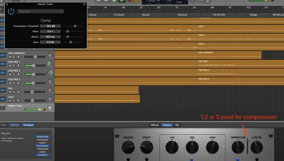
Task: Solo the VOX HARMONY track with headphones icon
Action: tap(14, 57)
